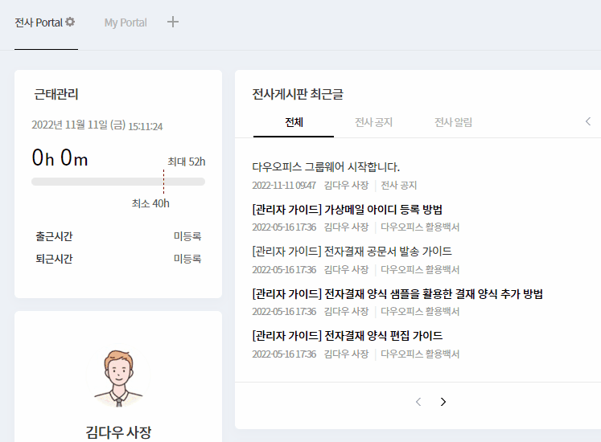Click the 최소 40h marker label
Viewport: 601px width, 442px height.
coord(150,203)
